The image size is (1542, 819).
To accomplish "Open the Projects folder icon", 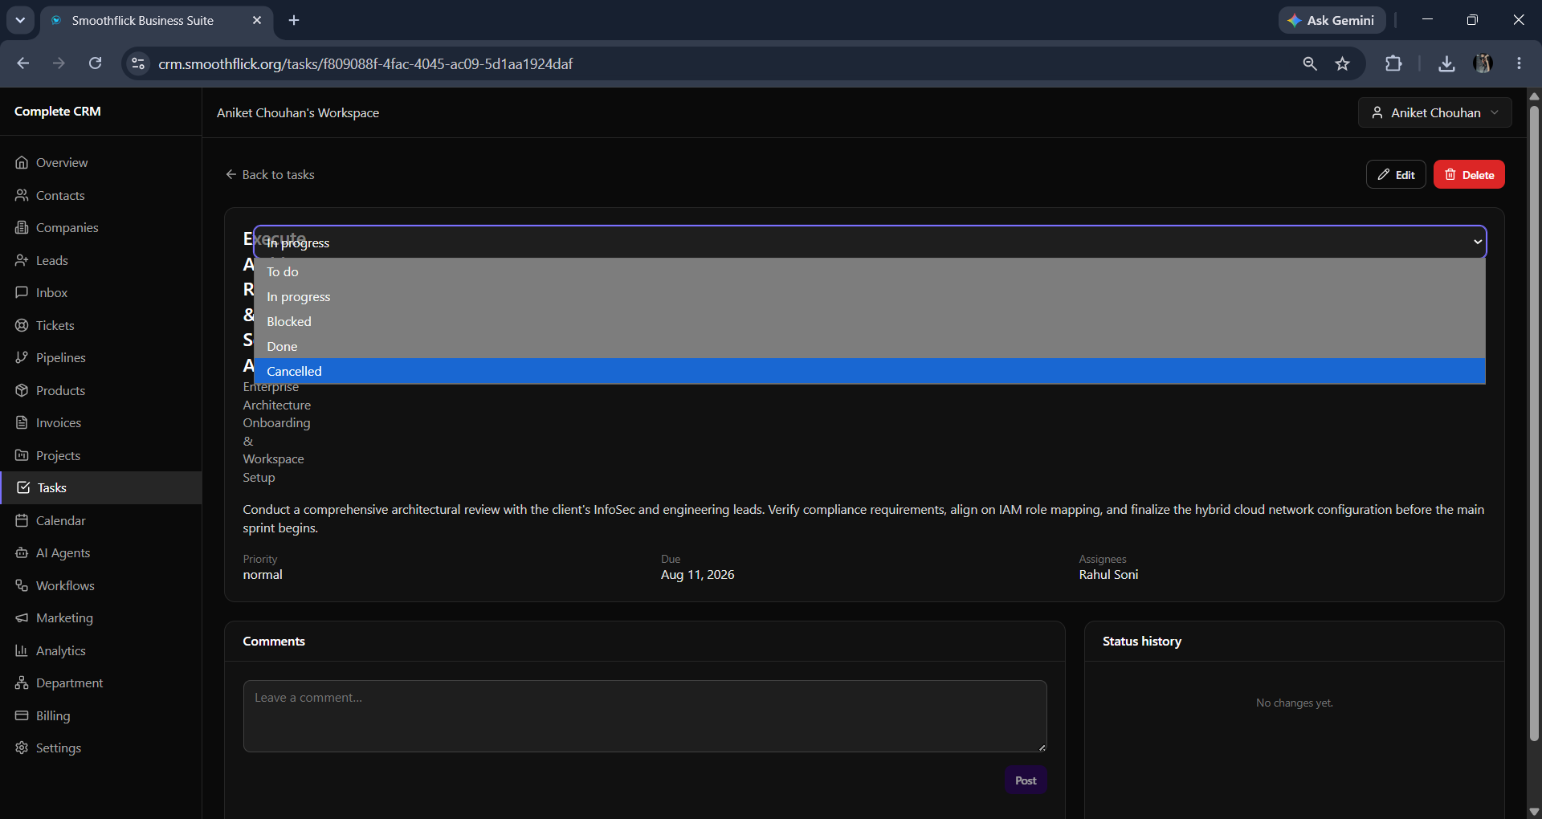I will pyautogui.click(x=22, y=455).
